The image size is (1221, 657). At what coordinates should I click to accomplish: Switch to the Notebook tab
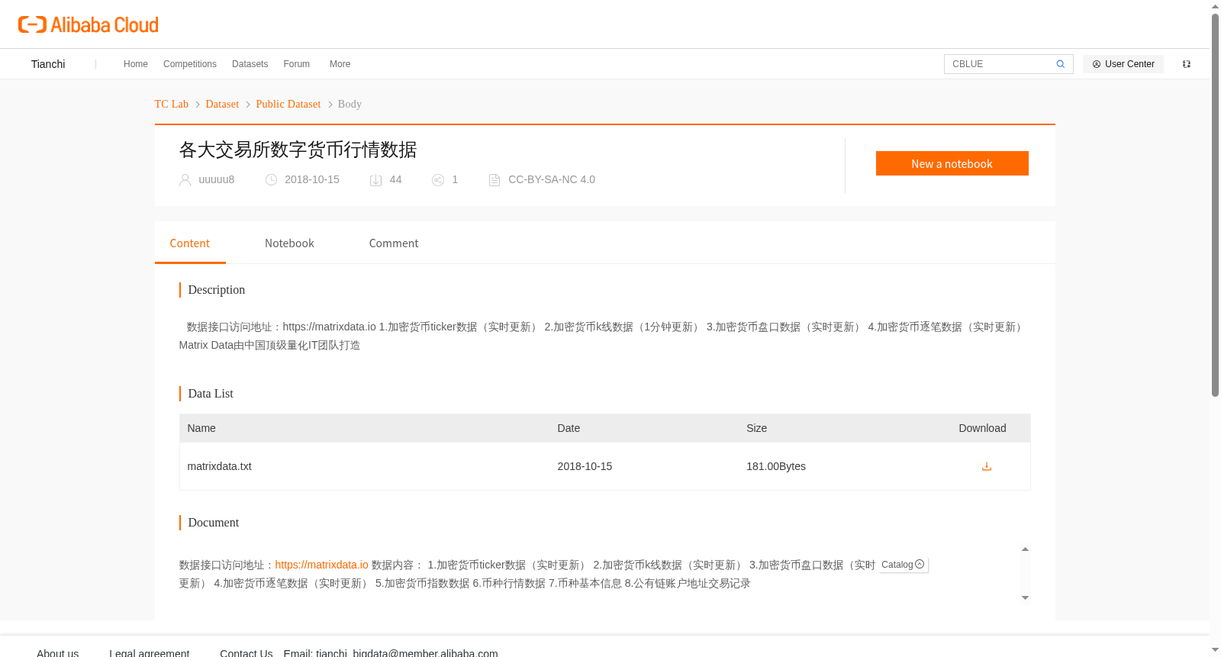point(289,243)
